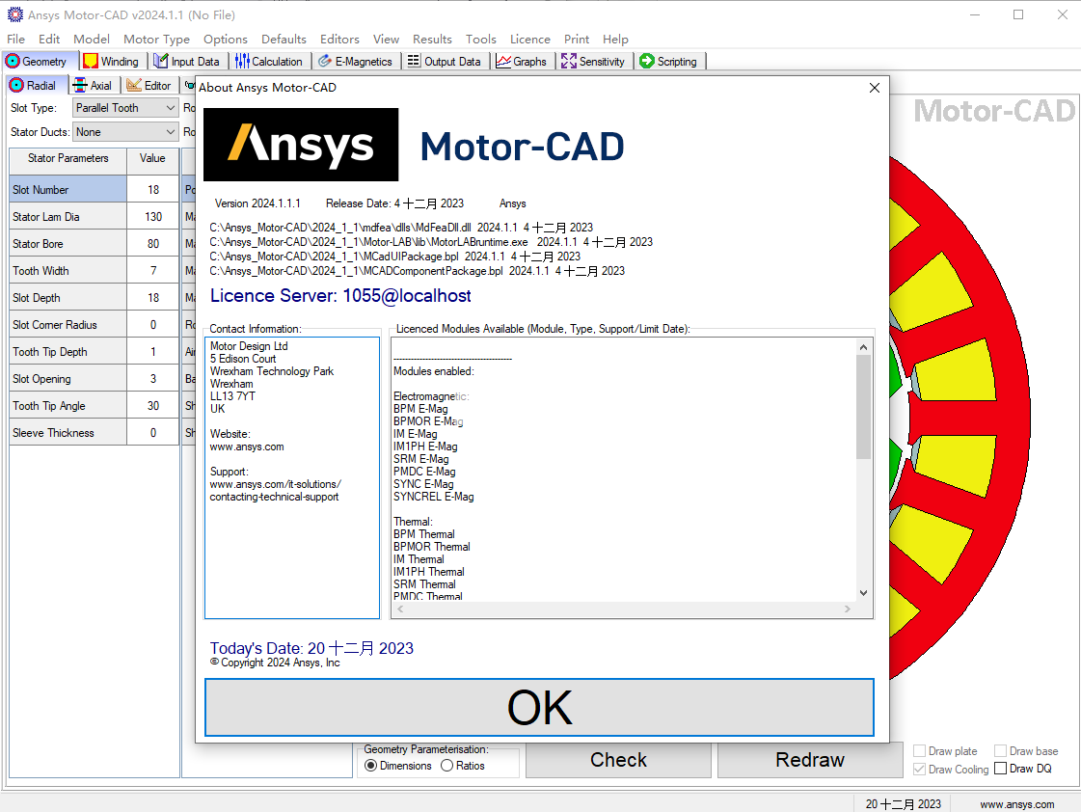Open the Help menu
Screen dimensions: 1081x812
click(x=615, y=40)
